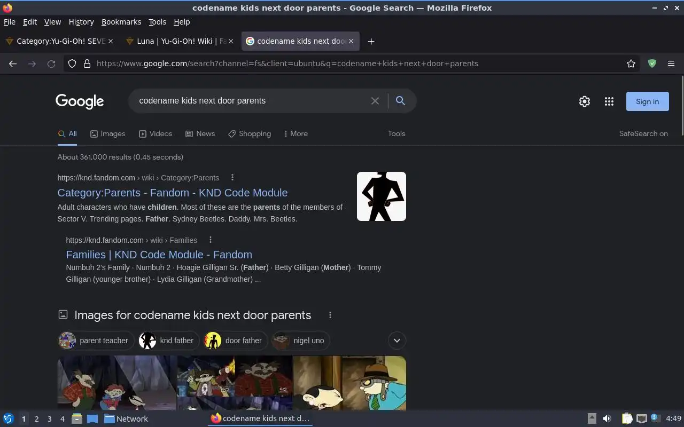Open SafeSearch on settings
The height and width of the screenshot is (427, 684).
coord(643,134)
